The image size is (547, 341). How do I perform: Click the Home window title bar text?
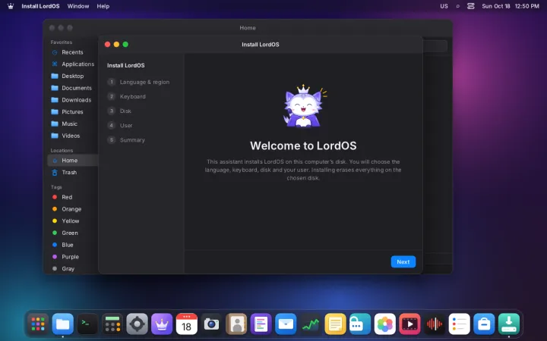coord(248,28)
